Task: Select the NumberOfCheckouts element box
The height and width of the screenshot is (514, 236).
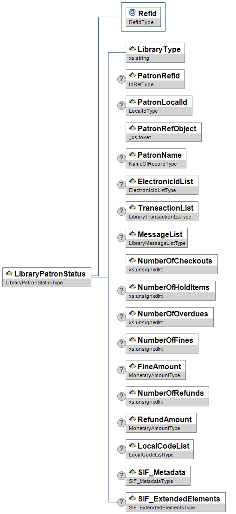Action: pyautogui.click(x=172, y=264)
